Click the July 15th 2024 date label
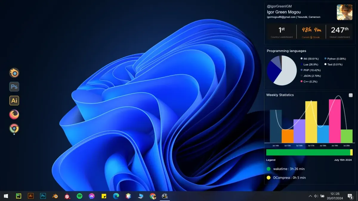Viewport: 358px width, 201px height. click(x=343, y=160)
